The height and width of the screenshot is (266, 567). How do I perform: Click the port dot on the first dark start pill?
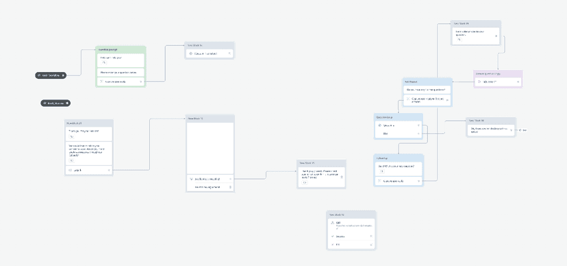click(x=63, y=75)
